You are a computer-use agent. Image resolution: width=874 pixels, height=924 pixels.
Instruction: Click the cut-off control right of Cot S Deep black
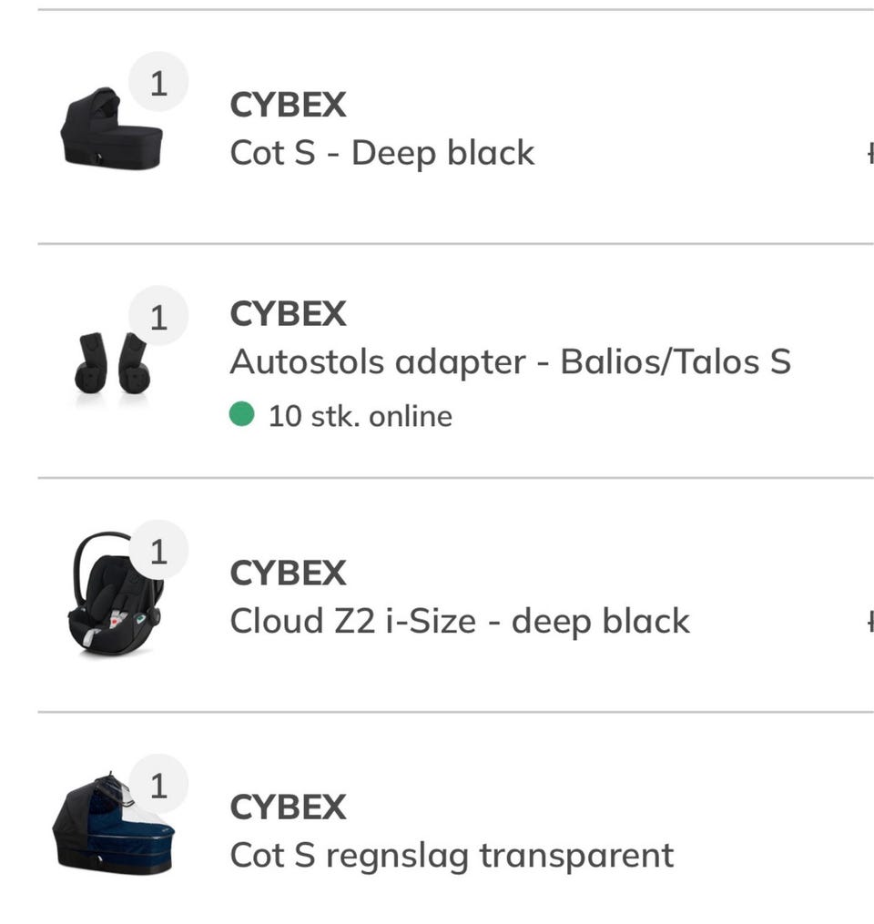[869, 152]
